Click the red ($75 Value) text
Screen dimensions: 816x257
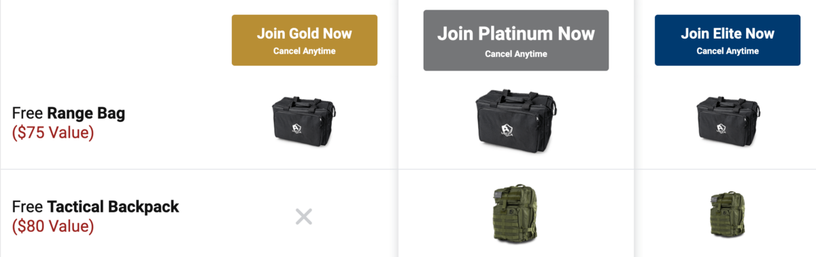coord(53,132)
